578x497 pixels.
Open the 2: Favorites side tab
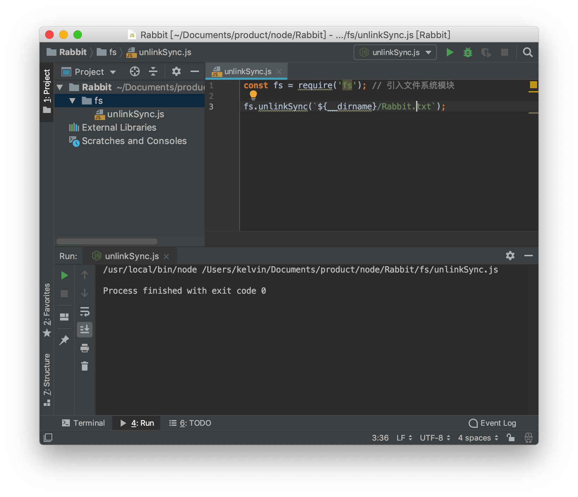(47, 310)
